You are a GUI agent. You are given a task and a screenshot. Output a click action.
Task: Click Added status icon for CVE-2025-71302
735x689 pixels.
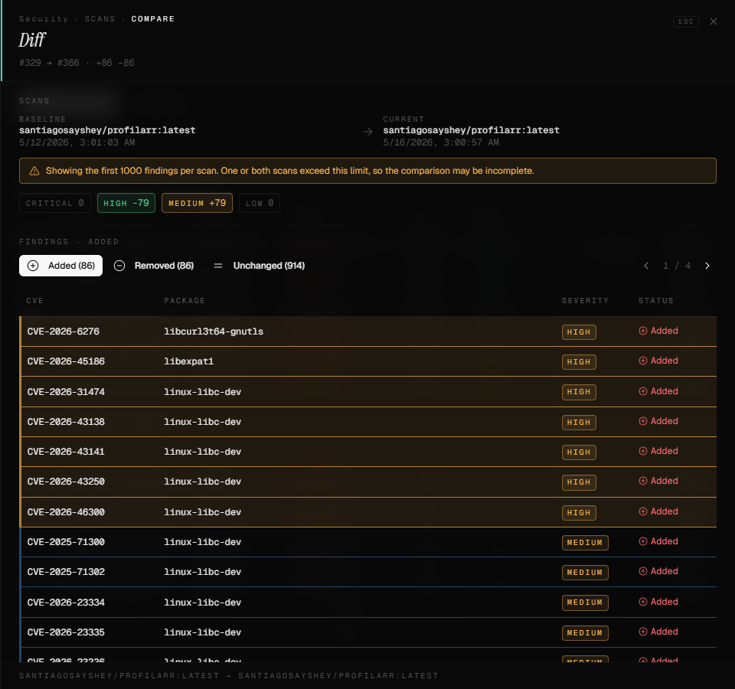pos(643,571)
